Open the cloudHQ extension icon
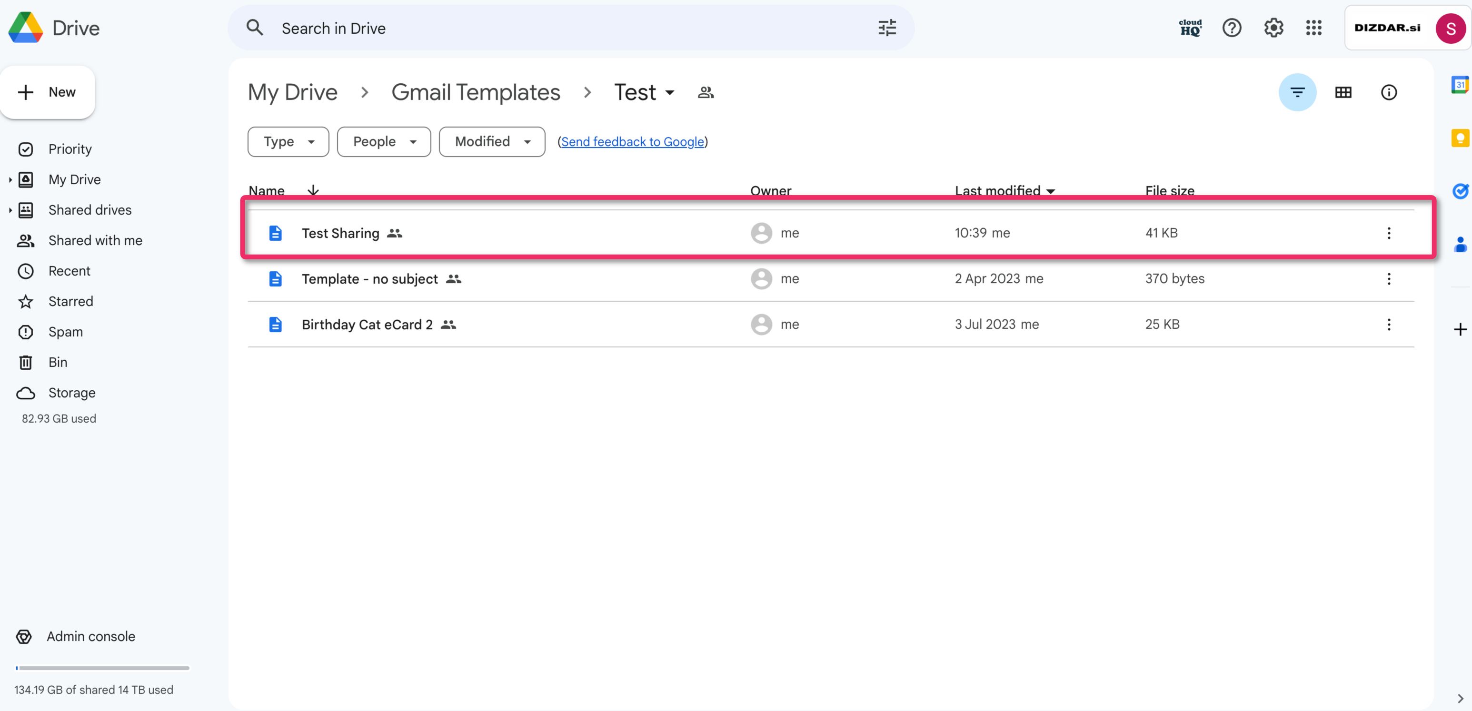1472x711 pixels. pyautogui.click(x=1190, y=28)
